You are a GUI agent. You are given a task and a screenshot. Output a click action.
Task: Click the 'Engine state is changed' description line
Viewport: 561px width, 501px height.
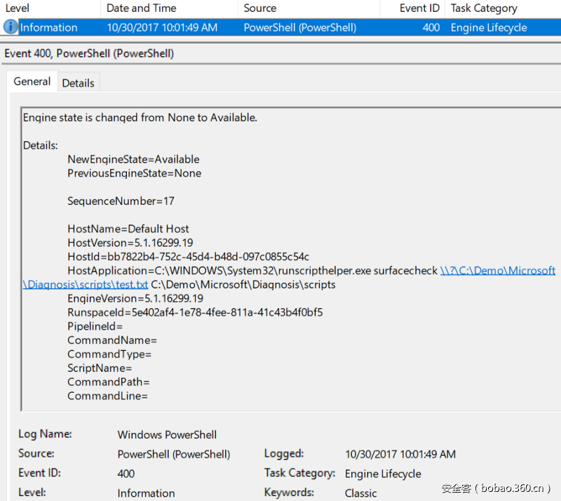[140, 117]
